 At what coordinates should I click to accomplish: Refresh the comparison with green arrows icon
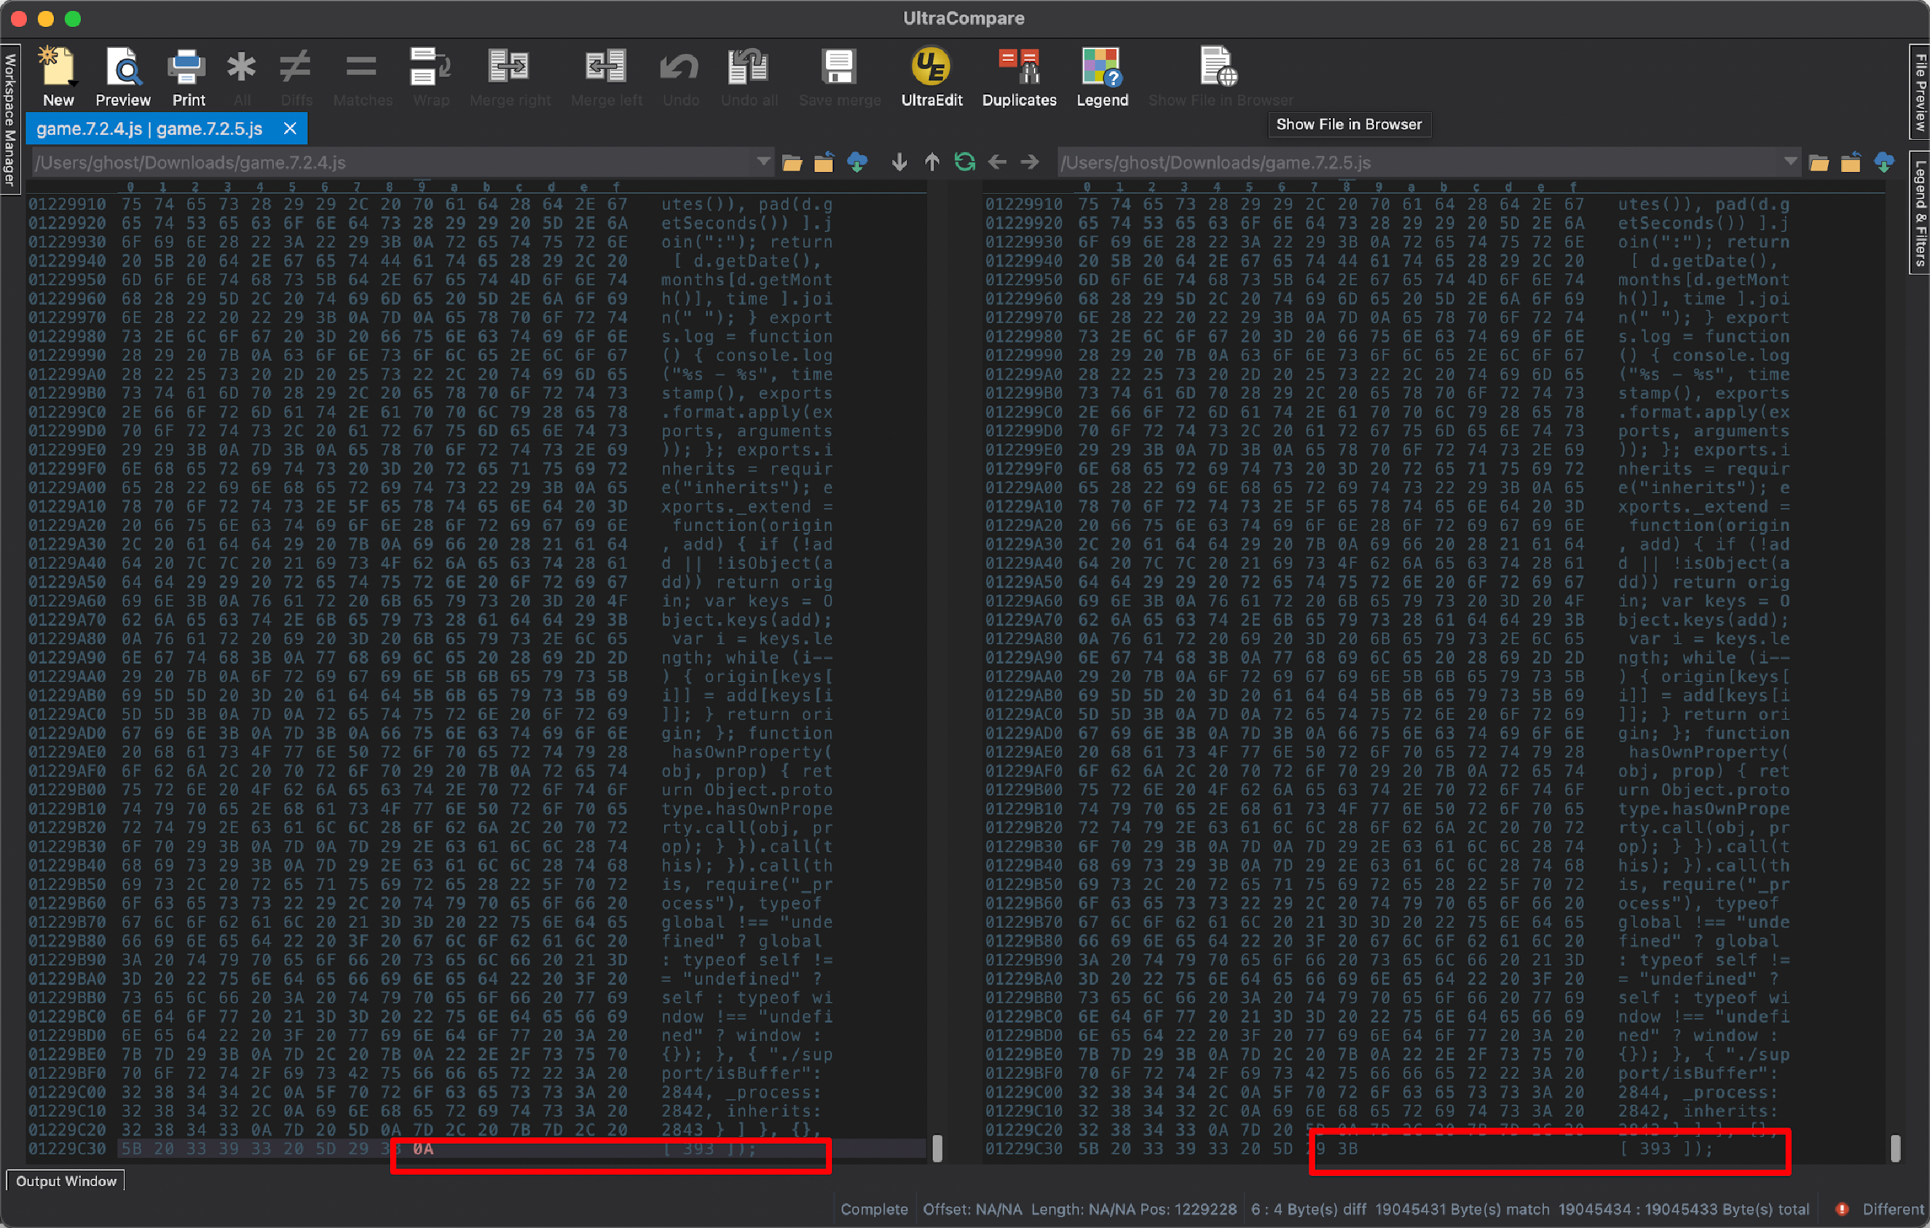(964, 163)
